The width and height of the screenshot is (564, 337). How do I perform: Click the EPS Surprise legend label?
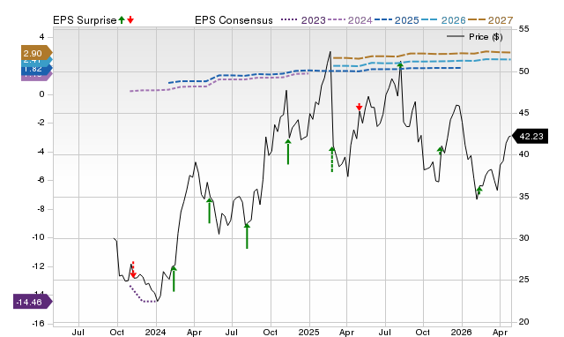point(85,20)
